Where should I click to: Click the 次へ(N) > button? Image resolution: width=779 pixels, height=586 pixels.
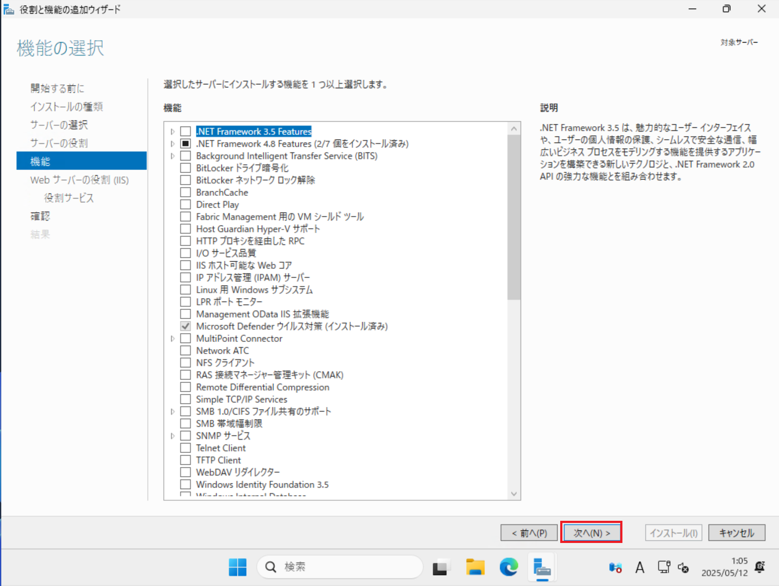(591, 533)
